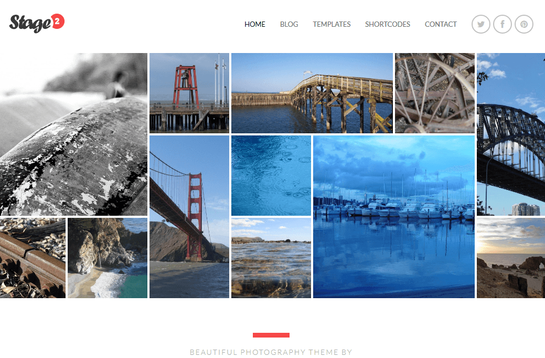Visit the Contact page link
545x358 pixels.
point(441,24)
